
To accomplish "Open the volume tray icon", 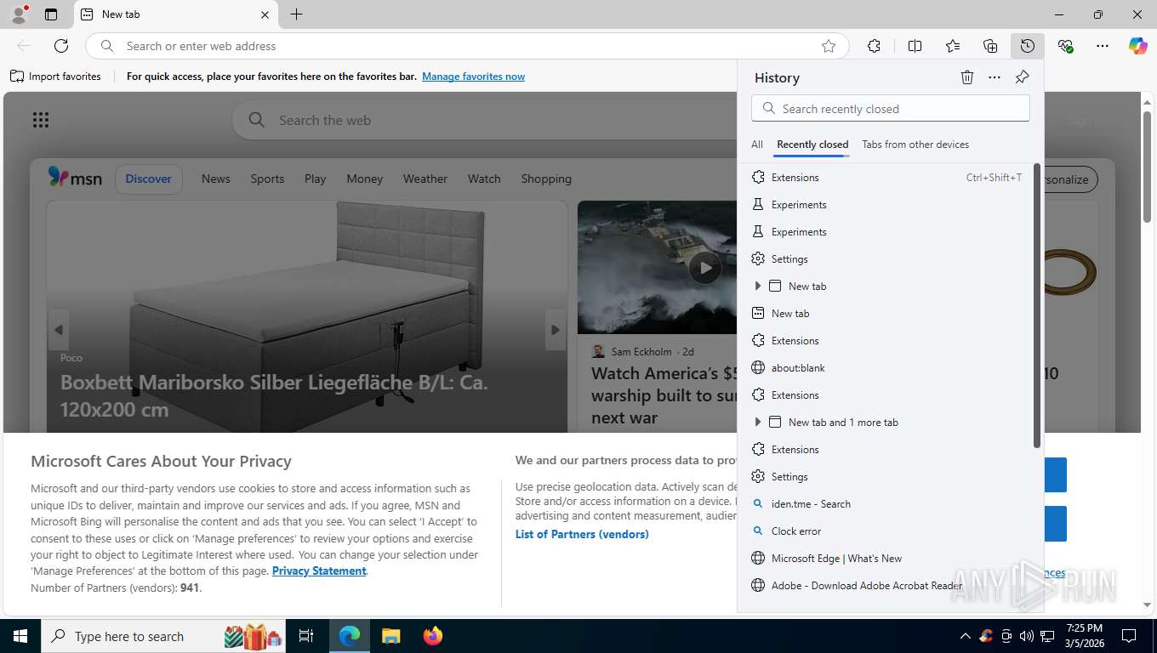I will point(1027,636).
